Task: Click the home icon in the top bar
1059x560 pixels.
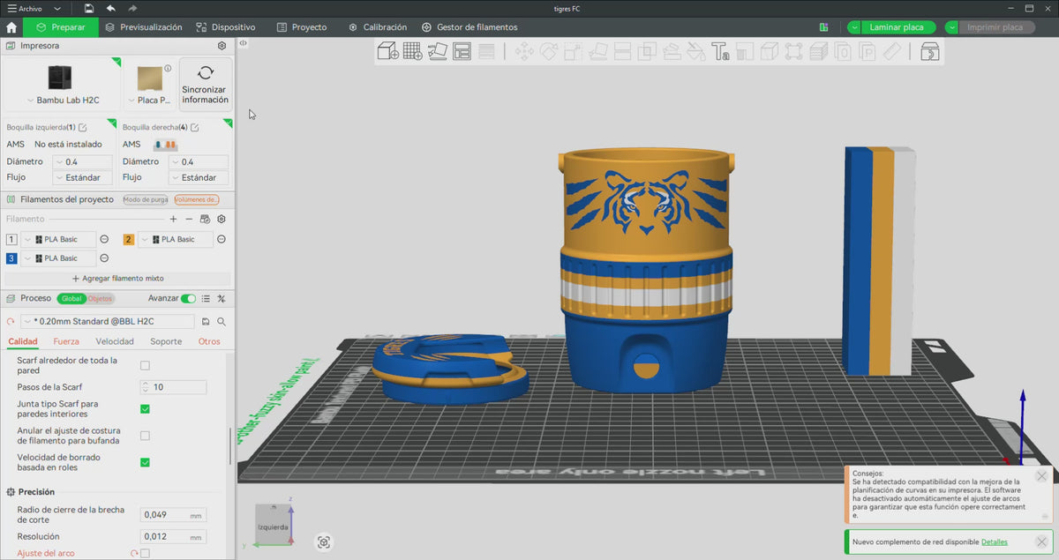Action: (x=11, y=27)
